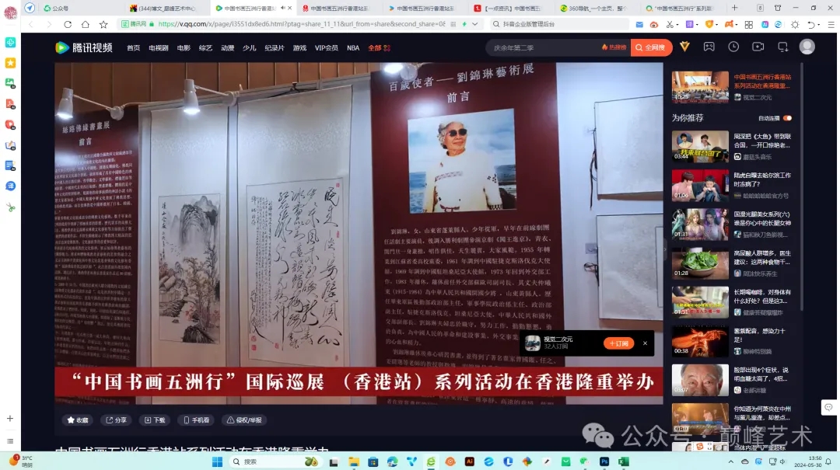
Task: Open the 综艺 nav item
Action: 205,47
